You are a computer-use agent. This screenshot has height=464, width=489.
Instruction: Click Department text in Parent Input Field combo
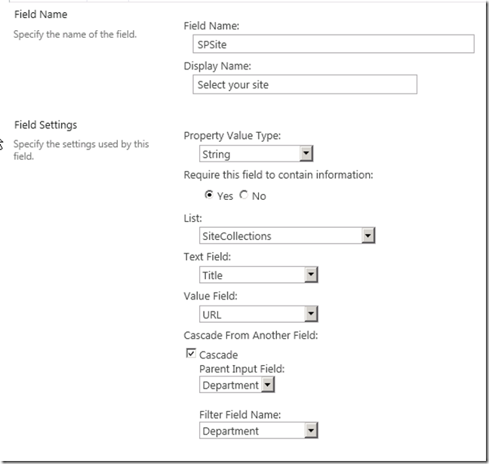[x=230, y=385]
